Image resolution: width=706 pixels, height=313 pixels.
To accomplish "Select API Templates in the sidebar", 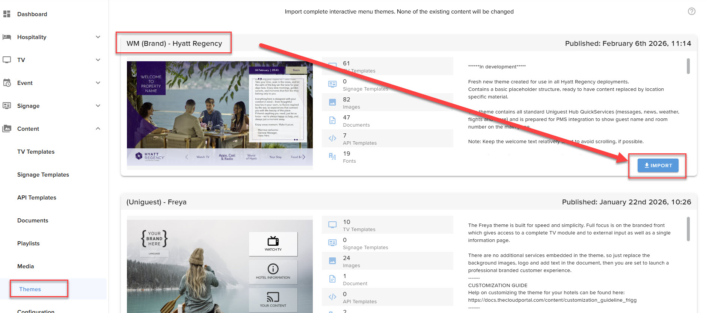I will click(37, 198).
